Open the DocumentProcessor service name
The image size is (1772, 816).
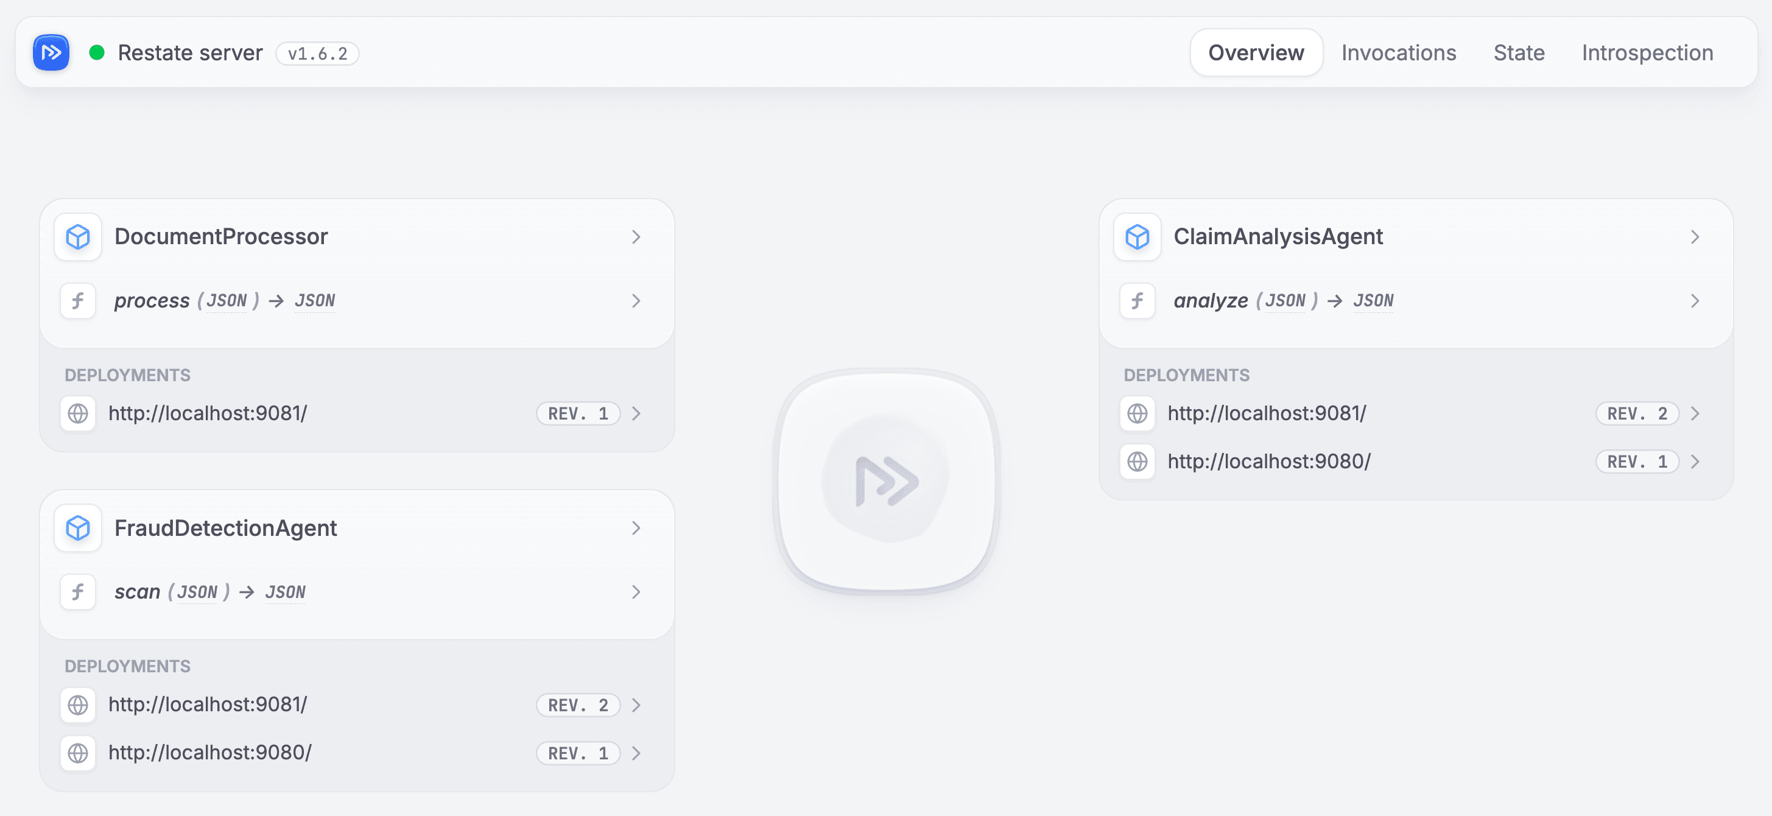(221, 237)
